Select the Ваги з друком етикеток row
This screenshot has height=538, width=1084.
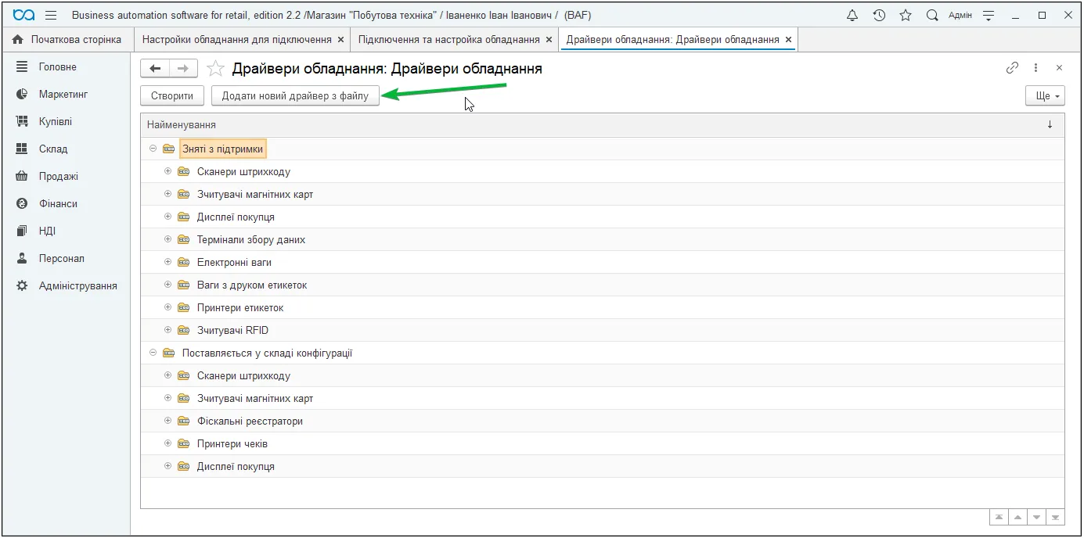point(603,285)
